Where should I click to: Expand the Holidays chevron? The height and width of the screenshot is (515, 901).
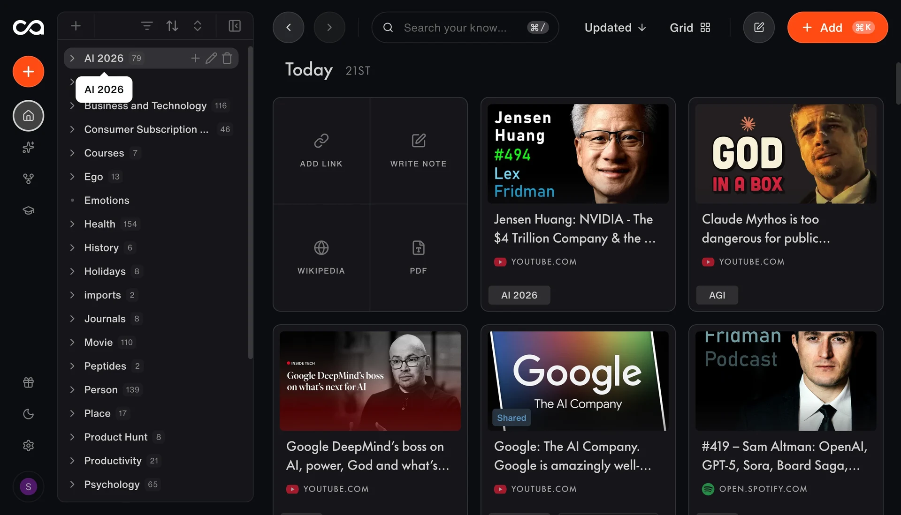pyautogui.click(x=72, y=271)
